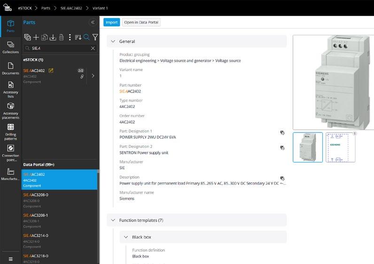Click the eSTOCK (1) group header

point(33,60)
